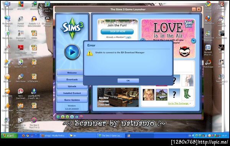Open the Welcome tab in launcher
Screen dimensions: 230x146
72,73
